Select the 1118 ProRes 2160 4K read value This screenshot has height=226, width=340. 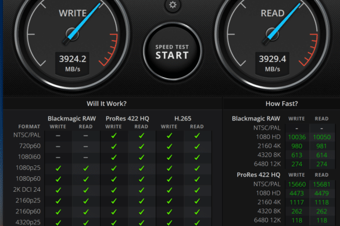tap(321, 202)
